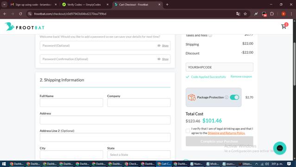
Task: Click the Package Protection info icon
Action: (227, 97)
